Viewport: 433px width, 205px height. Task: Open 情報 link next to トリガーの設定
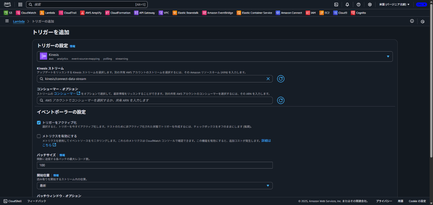point(72,46)
